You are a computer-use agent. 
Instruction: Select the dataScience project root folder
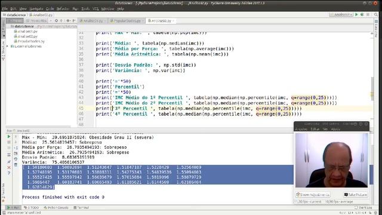[x=22, y=26]
